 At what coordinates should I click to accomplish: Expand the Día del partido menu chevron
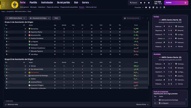(x=72, y=3)
